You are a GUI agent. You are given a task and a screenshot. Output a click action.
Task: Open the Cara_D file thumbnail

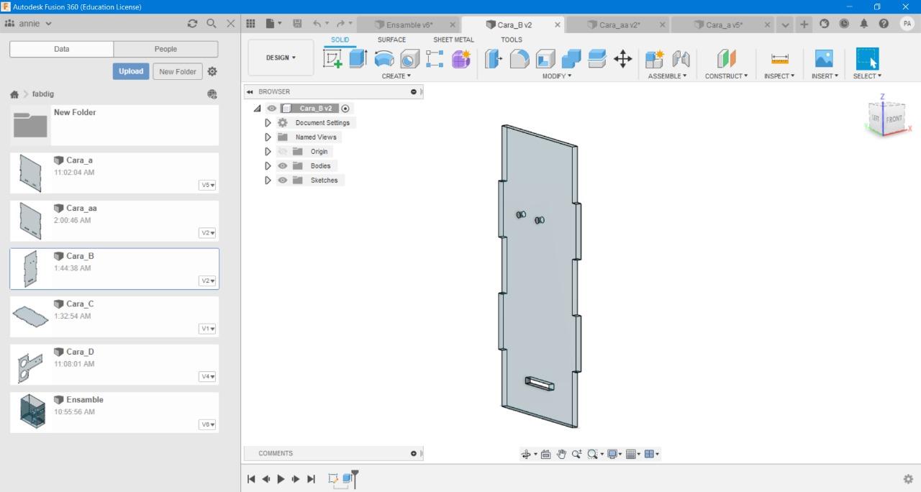[x=30, y=366]
